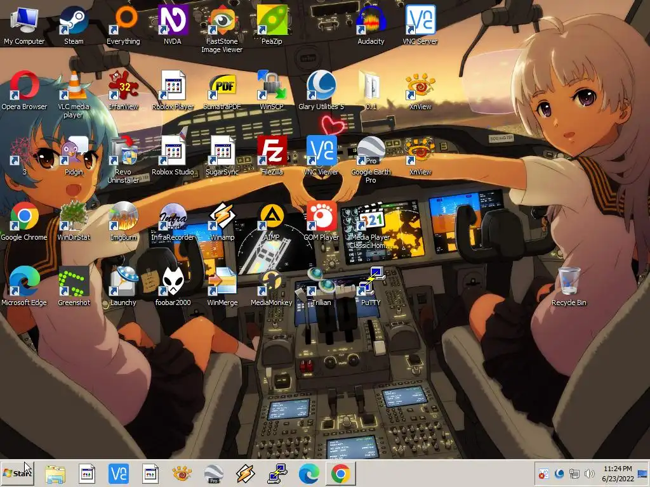Select the foobar2000 icon

point(173,287)
